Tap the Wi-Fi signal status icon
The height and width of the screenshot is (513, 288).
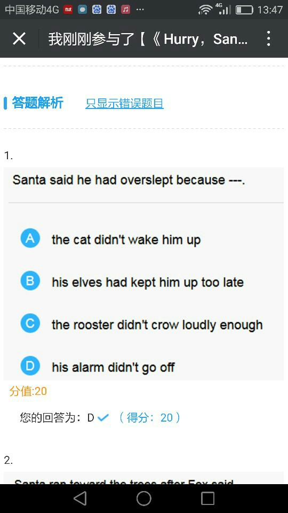[205, 10]
